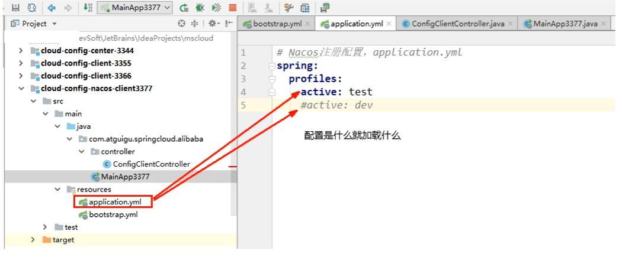Navigate back with the blue arrow

point(52,7)
